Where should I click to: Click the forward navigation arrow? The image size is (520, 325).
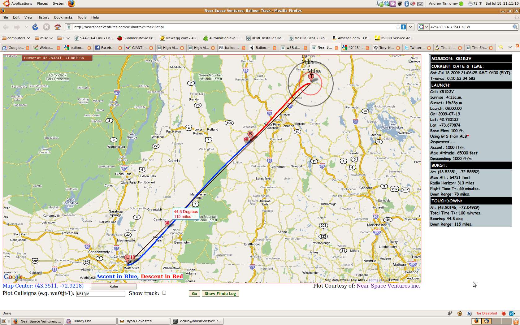[17, 27]
